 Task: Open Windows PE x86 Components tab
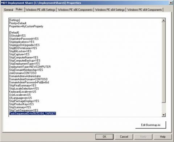75,10
